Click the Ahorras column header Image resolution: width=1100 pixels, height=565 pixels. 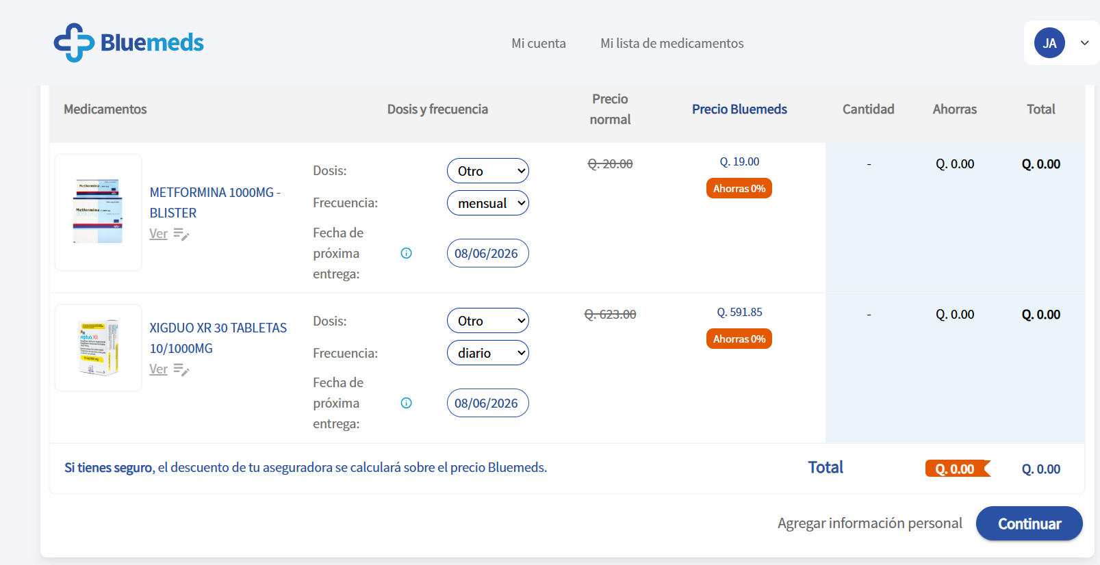954,109
